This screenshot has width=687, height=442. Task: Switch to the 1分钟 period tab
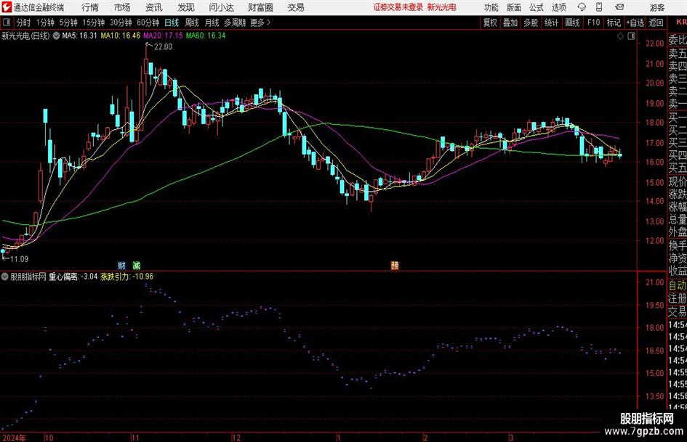pos(45,22)
